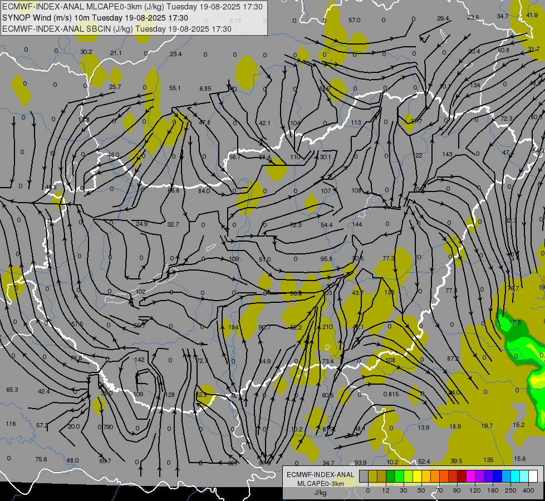Click the map value 0.815
Image resolution: width=545 pixels, height=501 pixels.
pos(391,394)
